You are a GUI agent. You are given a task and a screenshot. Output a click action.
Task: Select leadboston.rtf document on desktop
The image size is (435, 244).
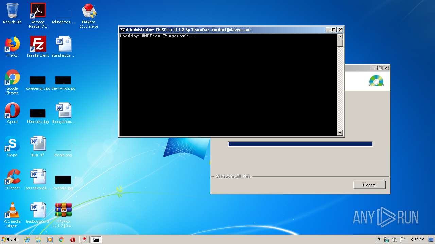point(38,213)
